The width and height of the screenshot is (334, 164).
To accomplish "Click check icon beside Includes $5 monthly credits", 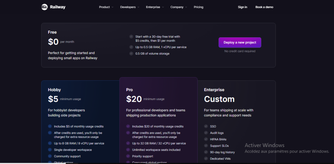I will click(x=50, y=126).
